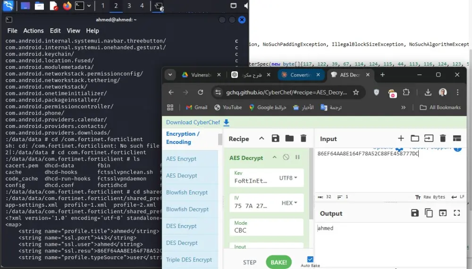Toggle the Auto Bake checkbox
The height and width of the screenshot is (269, 472).
click(x=310, y=259)
